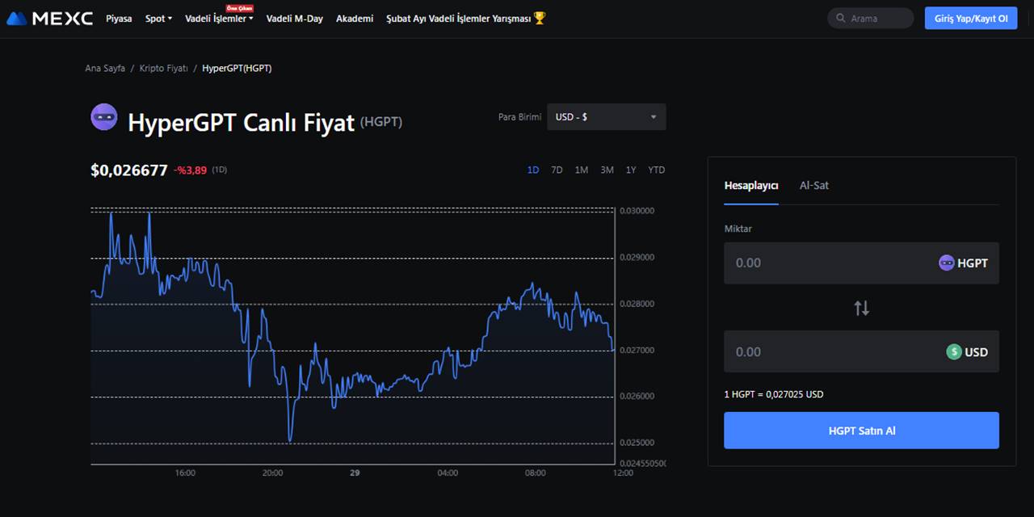The image size is (1034, 517).
Task: Click the swap arrows icon in calculator
Action: (x=861, y=308)
